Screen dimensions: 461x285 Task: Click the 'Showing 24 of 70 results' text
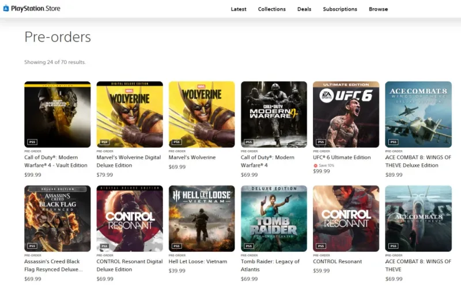point(55,62)
